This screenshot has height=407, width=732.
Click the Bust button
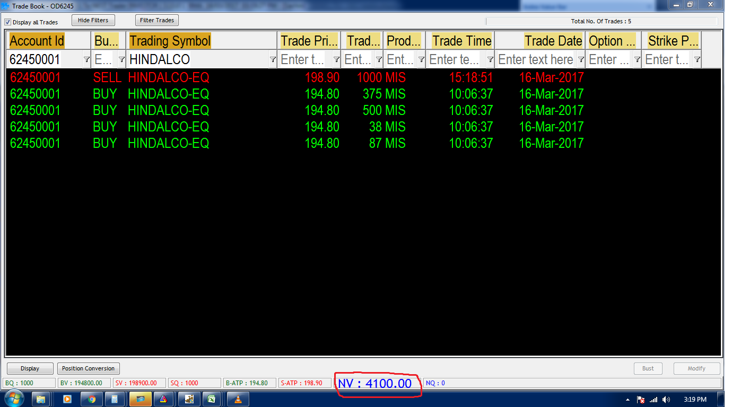[648, 368]
